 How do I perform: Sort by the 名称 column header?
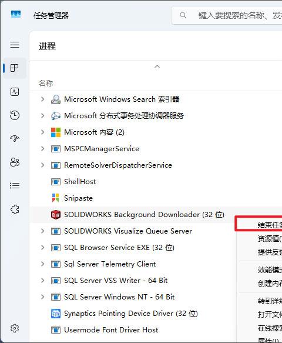click(x=46, y=84)
